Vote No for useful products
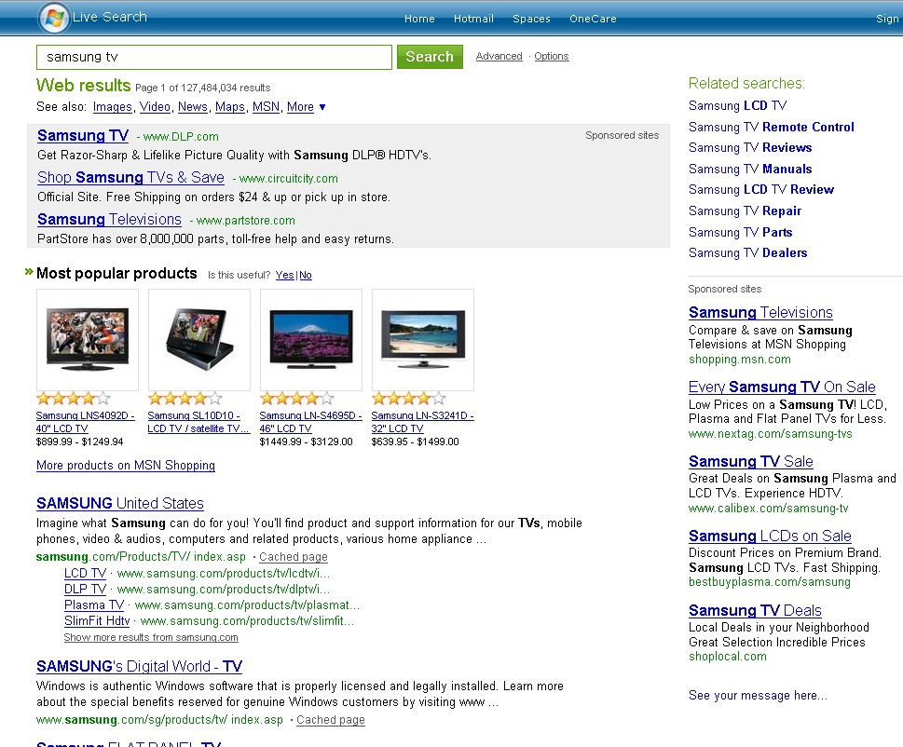This screenshot has height=747, width=903. [306, 275]
